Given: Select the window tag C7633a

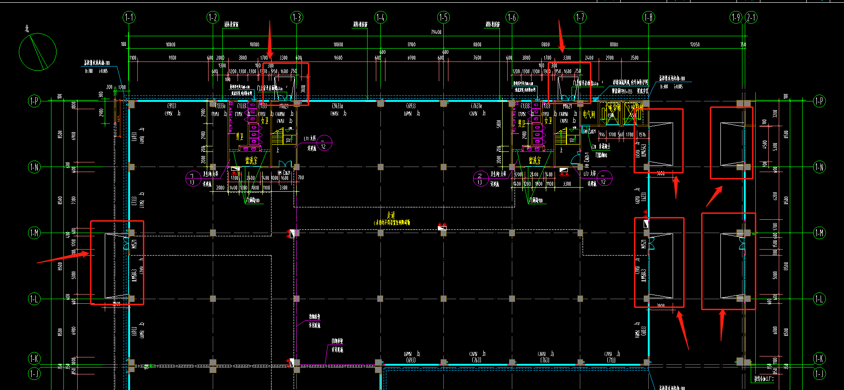Looking at the screenshot, I should pos(476,106).
